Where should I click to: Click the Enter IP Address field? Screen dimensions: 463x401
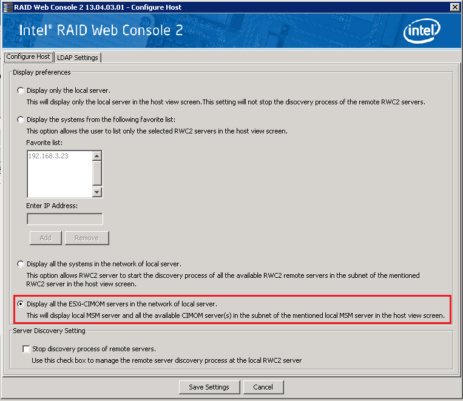[x=65, y=219]
